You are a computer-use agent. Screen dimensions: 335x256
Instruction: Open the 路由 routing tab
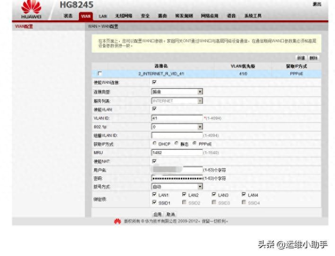[162, 16]
